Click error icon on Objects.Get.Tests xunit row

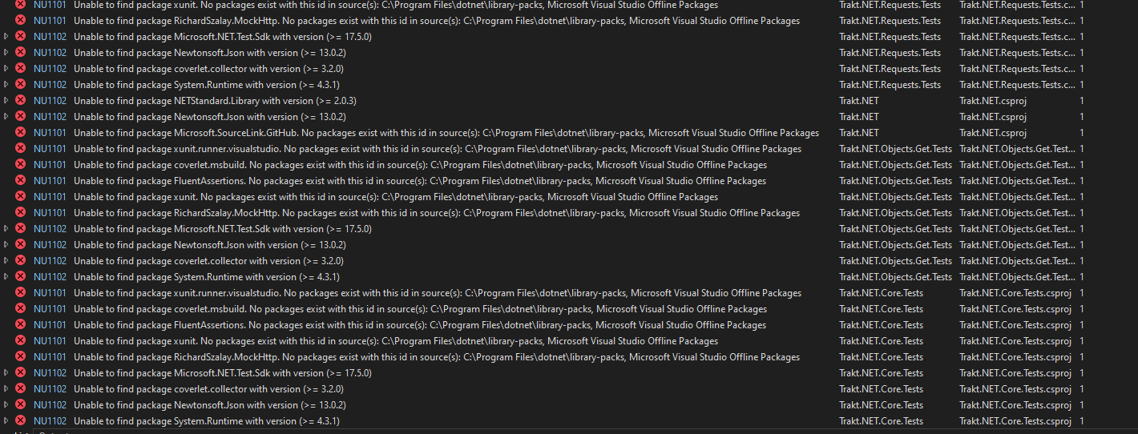20,197
